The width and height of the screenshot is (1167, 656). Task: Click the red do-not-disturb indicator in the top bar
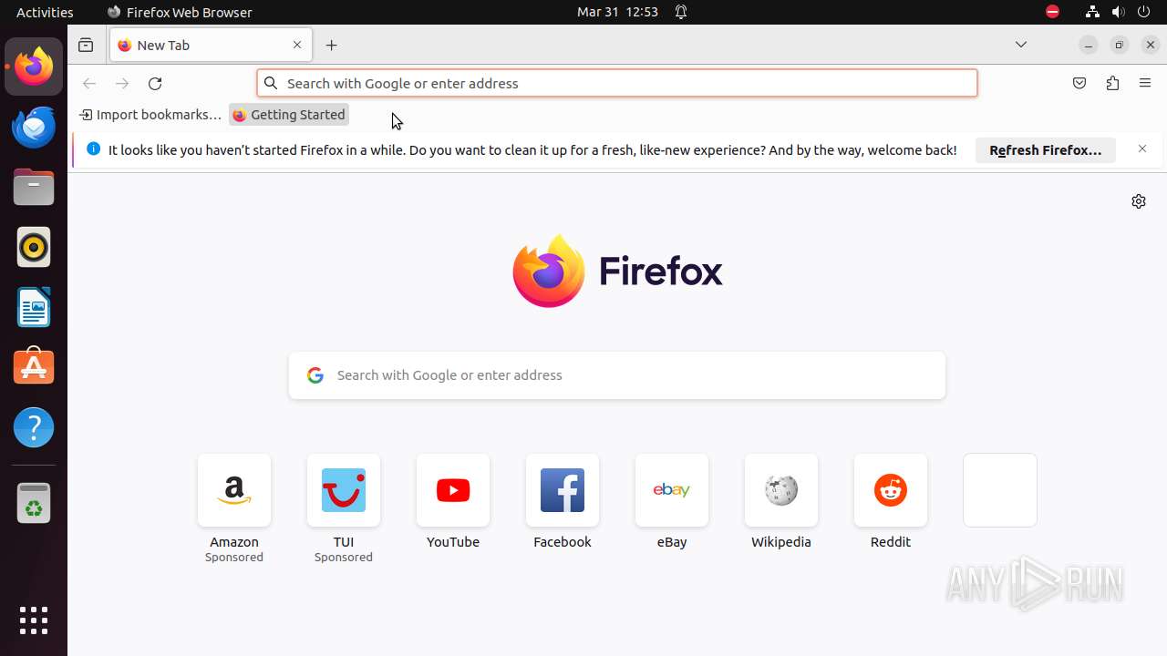1052,12
